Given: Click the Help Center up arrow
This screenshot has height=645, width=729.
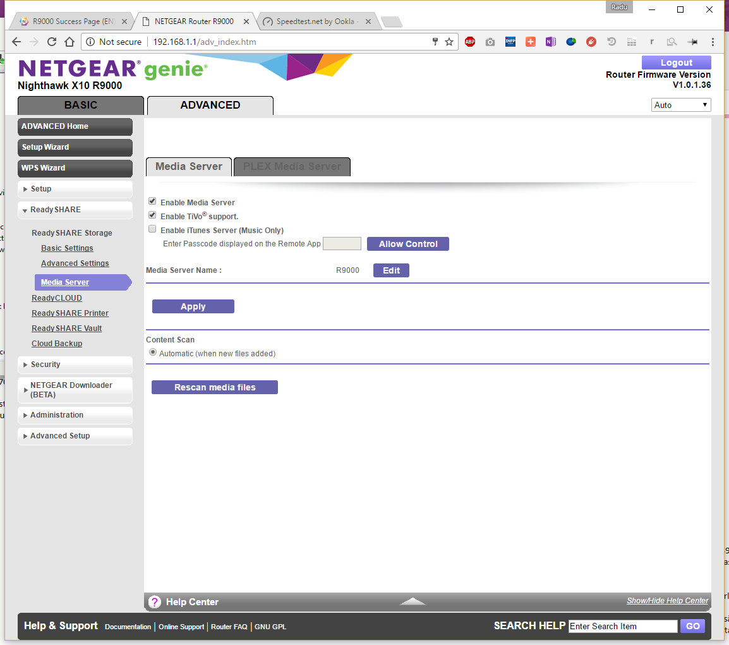Looking at the screenshot, I should click(413, 601).
